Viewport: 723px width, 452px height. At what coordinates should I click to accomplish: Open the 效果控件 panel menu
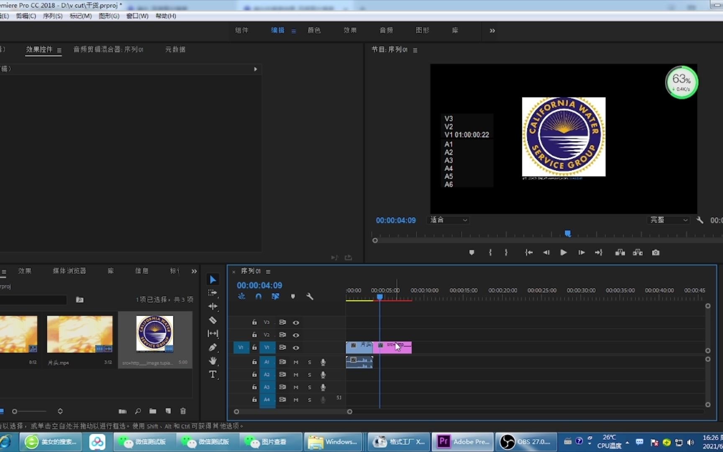click(59, 50)
